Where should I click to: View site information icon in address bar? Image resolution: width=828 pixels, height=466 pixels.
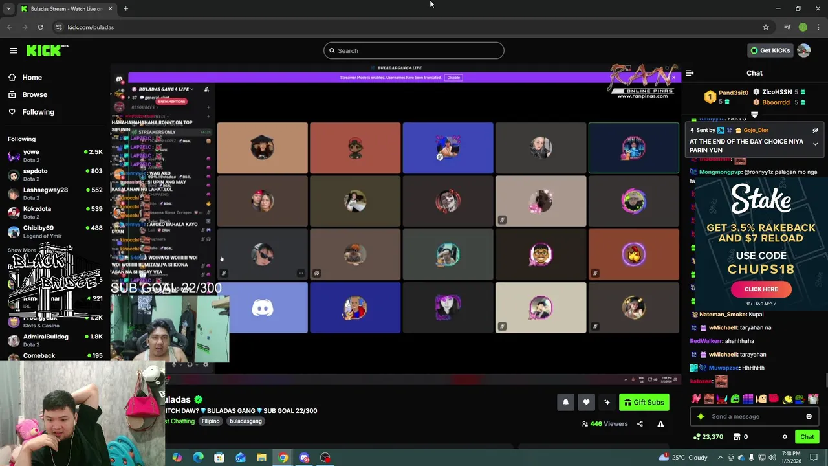pos(59,27)
